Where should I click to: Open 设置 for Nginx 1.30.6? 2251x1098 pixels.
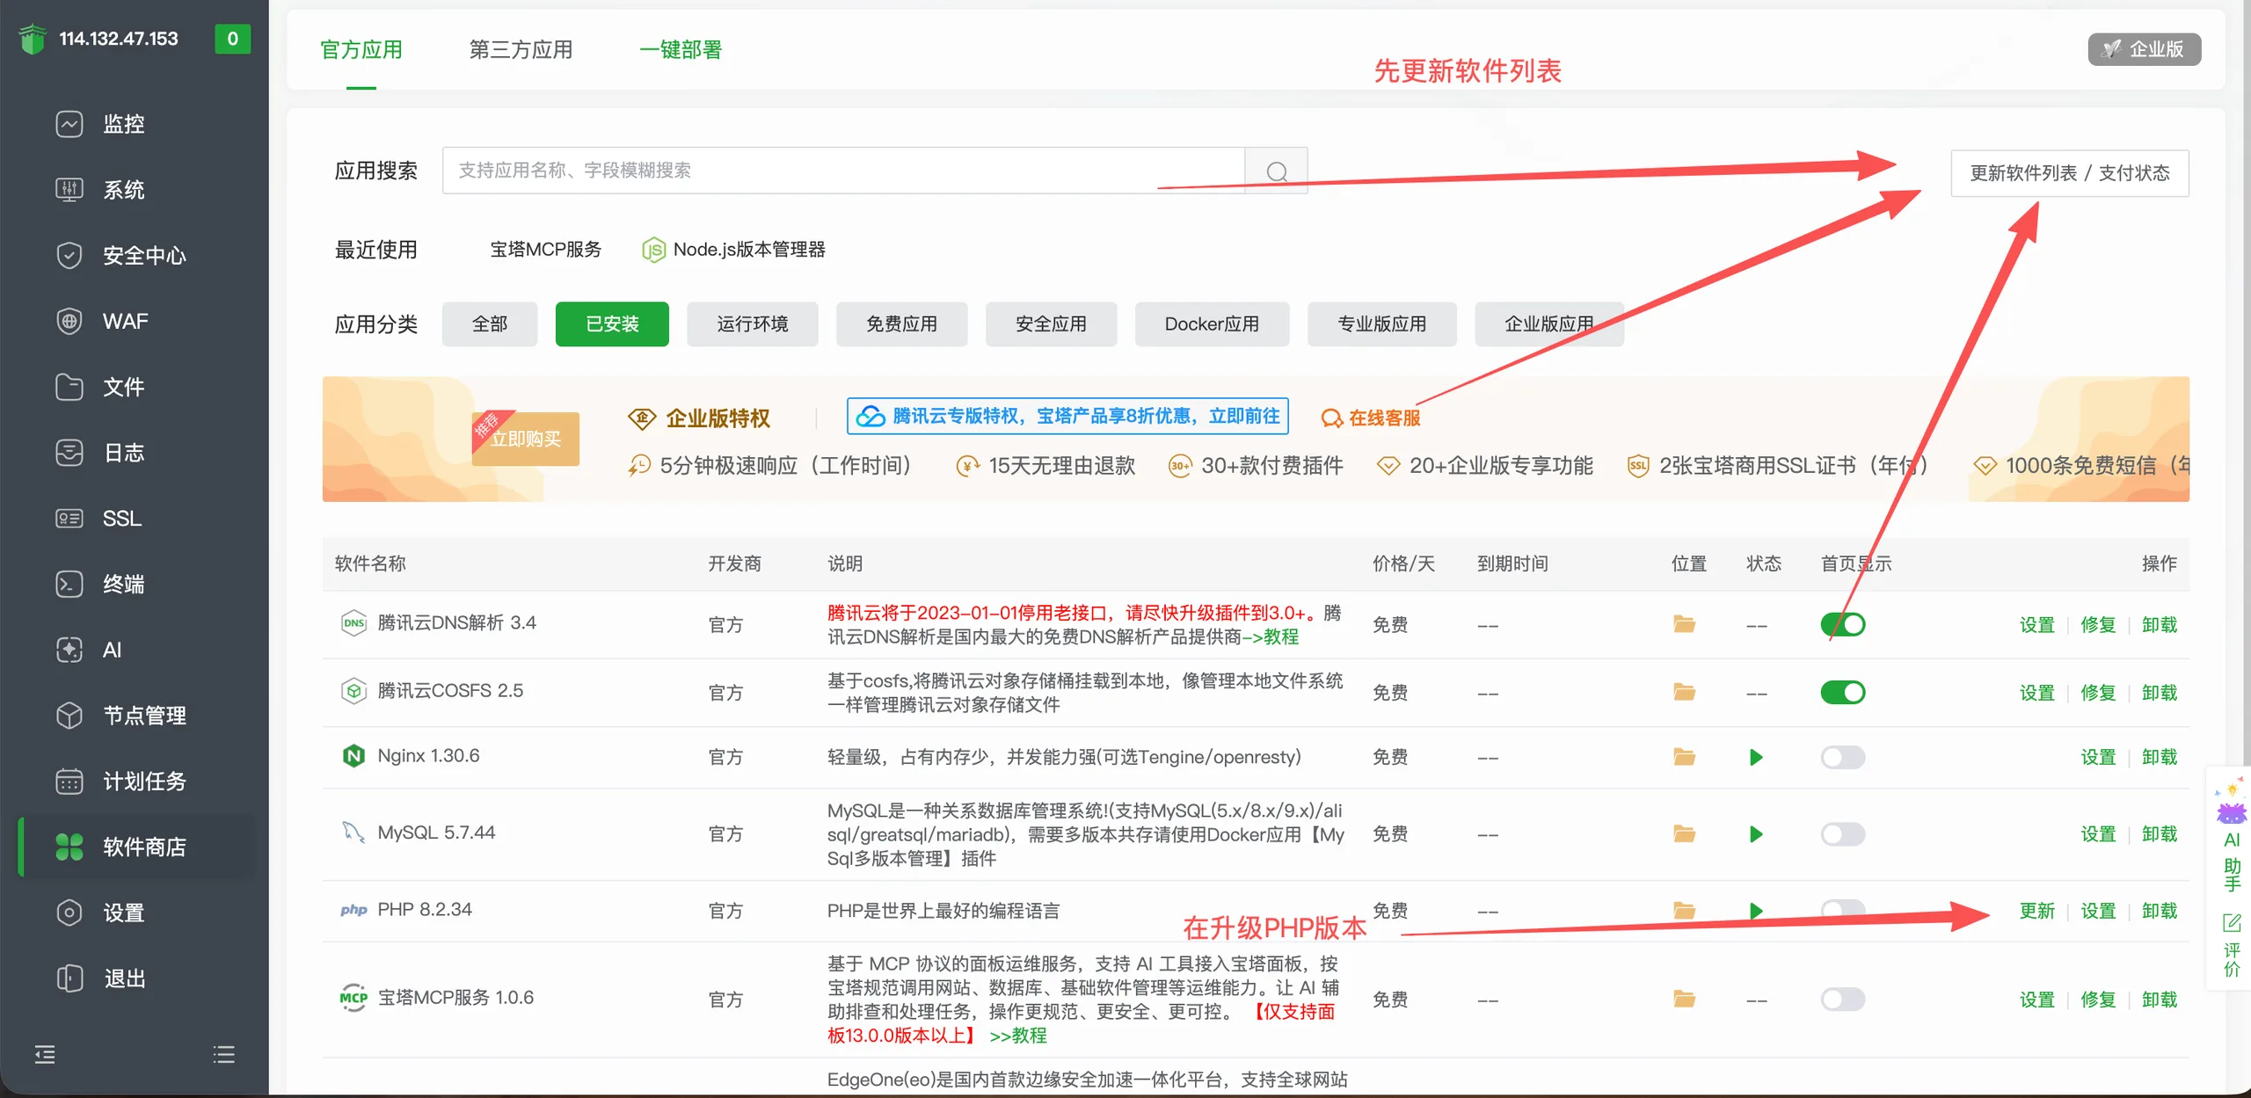pyautogui.click(x=2098, y=757)
